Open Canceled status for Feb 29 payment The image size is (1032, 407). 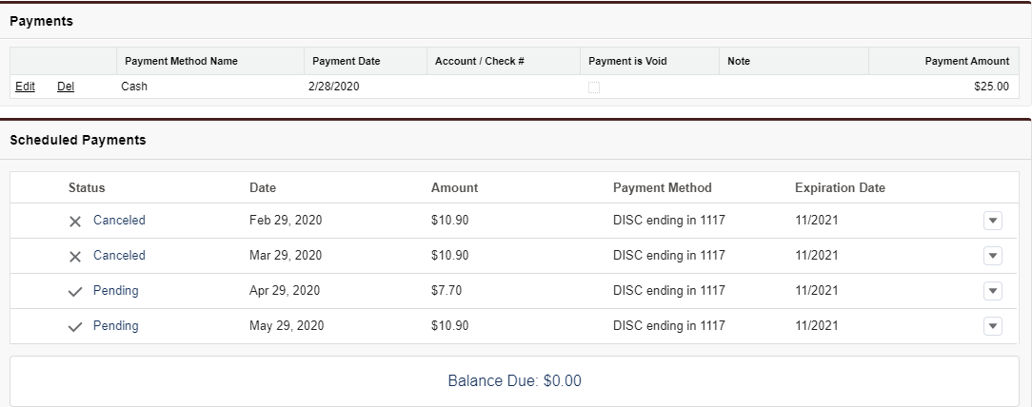[x=119, y=221]
